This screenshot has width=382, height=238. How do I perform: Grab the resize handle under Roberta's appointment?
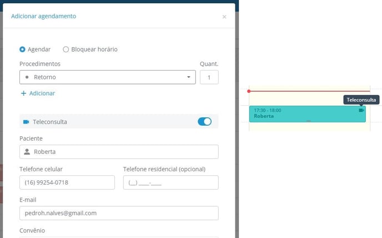(308, 121)
